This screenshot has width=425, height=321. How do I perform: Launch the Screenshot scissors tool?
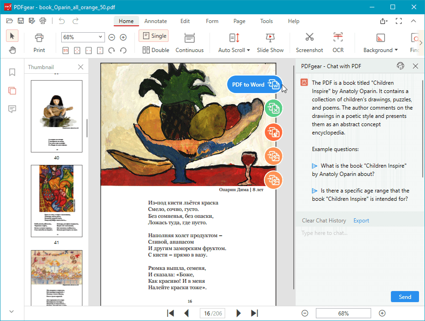tap(309, 43)
